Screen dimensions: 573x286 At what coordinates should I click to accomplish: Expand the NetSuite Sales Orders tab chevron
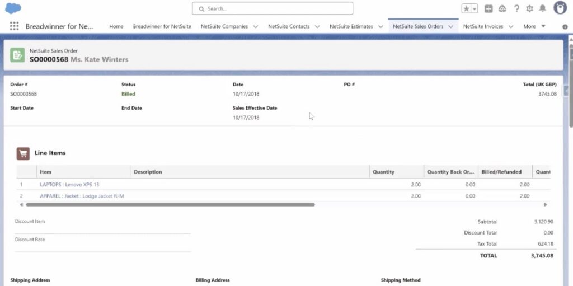[450, 27]
